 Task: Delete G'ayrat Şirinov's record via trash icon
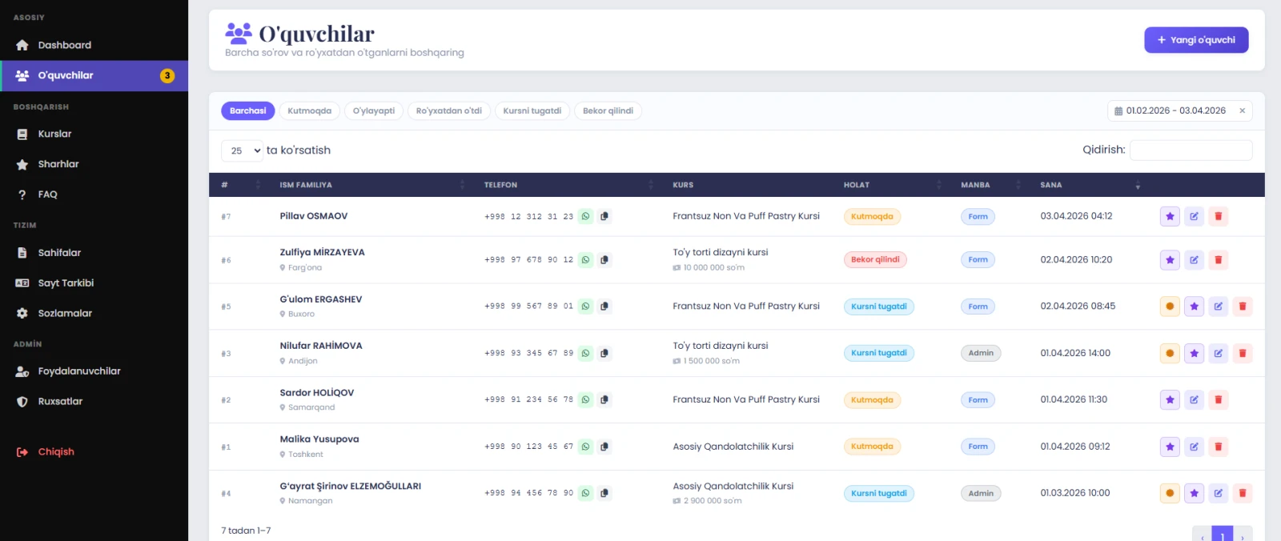click(1242, 493)
